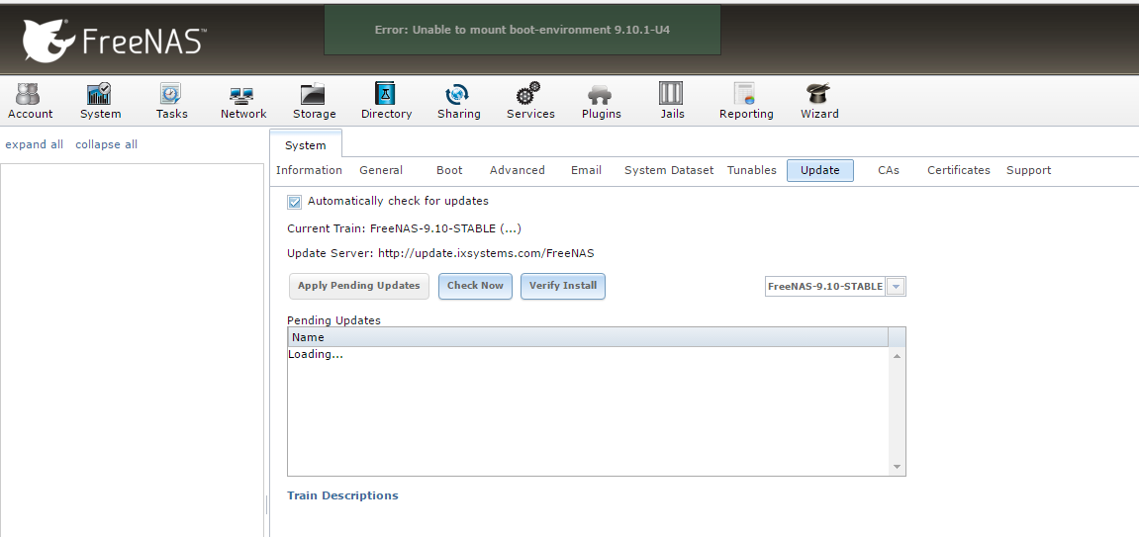Open the Account section icon
This screenshot has width=1139, height=537.
pyautogui.click(x=29, y=94)
